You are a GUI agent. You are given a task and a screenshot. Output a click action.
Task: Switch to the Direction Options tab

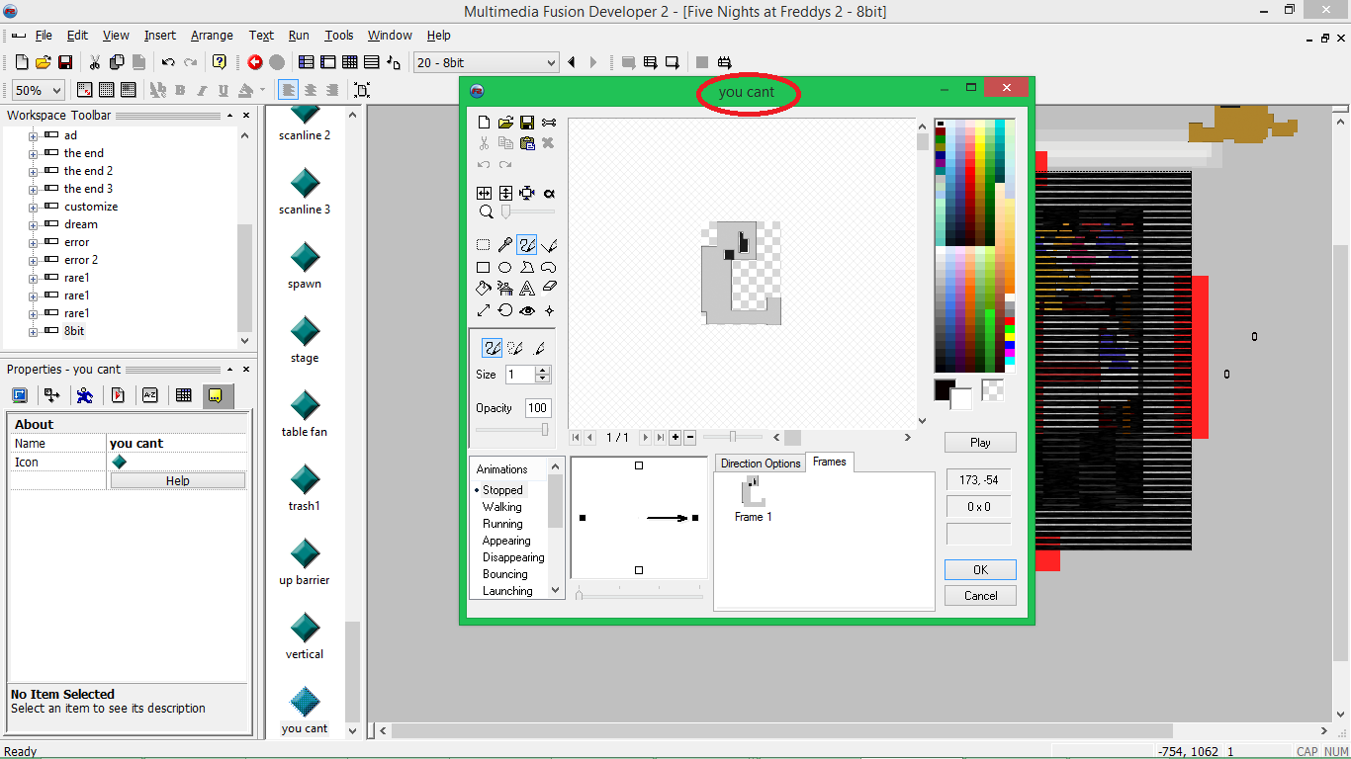pyautogui.click(x=761, y=464)
